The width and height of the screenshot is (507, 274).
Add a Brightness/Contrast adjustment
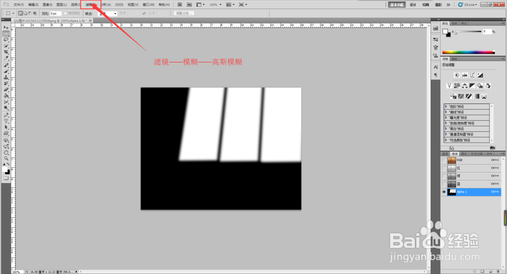[457, 75]
